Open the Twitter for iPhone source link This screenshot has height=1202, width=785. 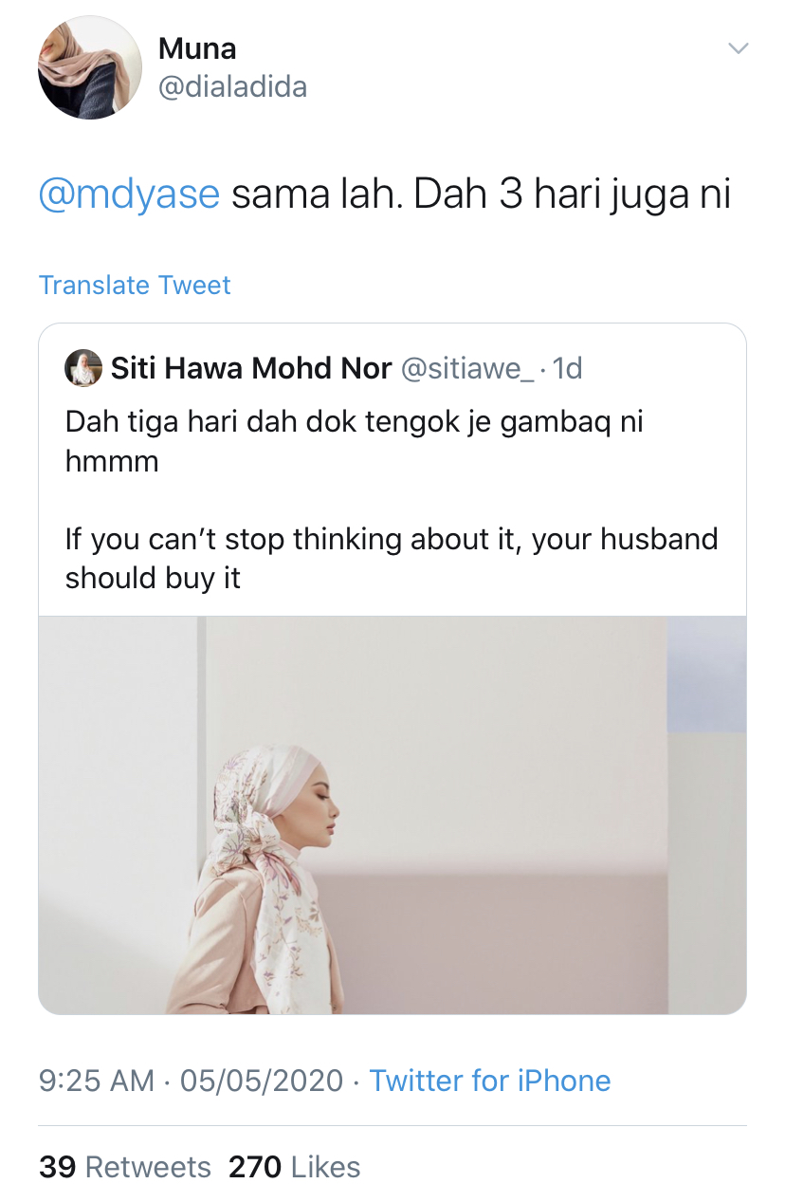[x=489, y=1081]
